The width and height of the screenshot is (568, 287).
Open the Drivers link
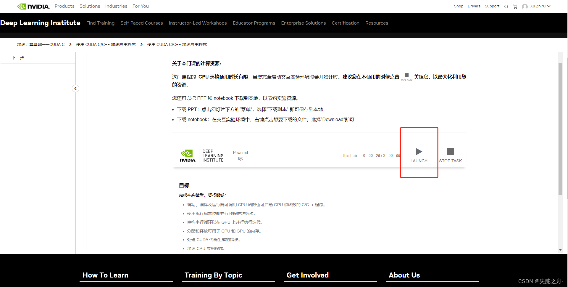click(x=474, y=6)
